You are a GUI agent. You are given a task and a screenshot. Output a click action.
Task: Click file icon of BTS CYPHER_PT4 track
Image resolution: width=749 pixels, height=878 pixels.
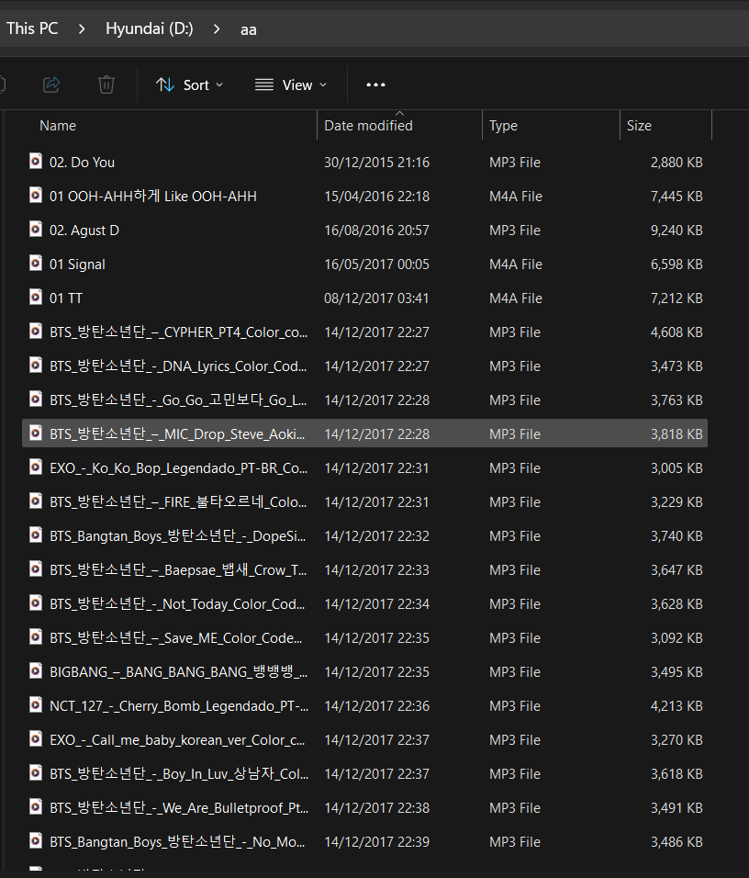pos(36,332)
